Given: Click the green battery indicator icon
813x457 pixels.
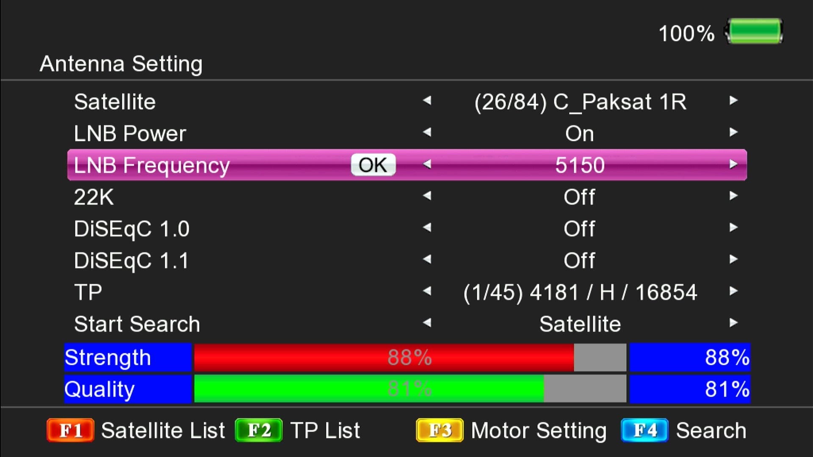Looking at the screenshot, I should (x=754, y=31).
